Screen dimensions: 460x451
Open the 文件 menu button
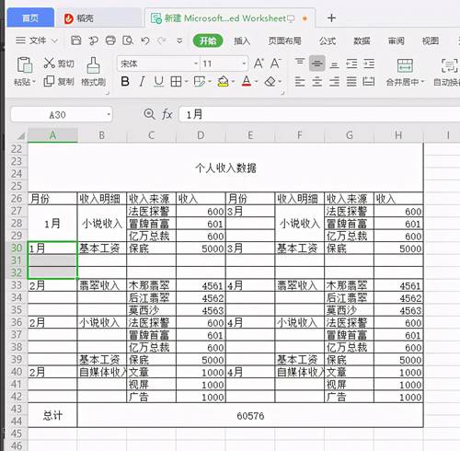(37, 40)
